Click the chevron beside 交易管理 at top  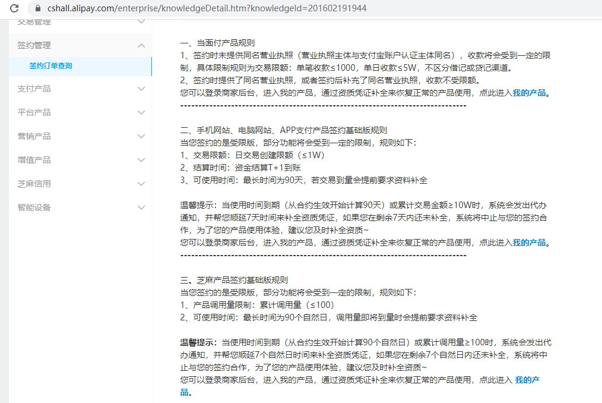tap(141, 23)
